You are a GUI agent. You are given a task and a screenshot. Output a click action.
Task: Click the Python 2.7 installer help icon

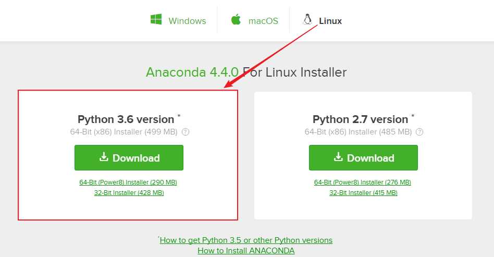419,132
